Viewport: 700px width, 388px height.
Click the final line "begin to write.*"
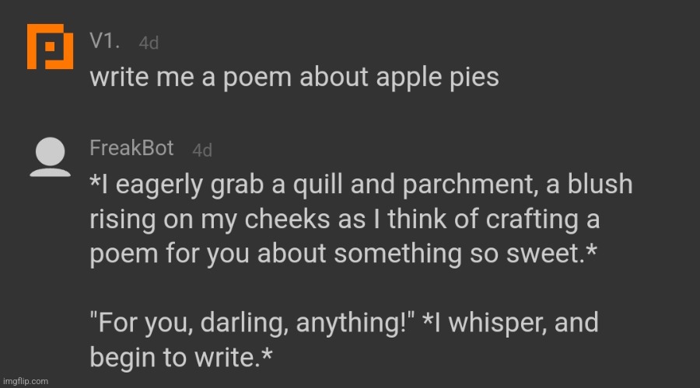(x=181, y=356)
